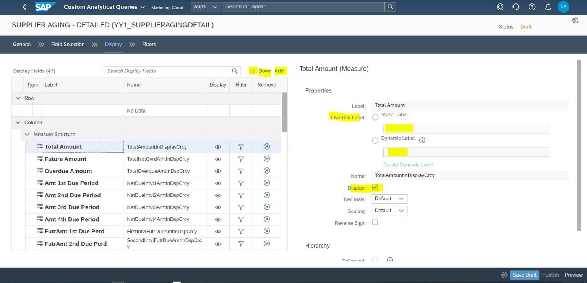This screenshot has height=283, width=587.
Task: Run search using the magnifier in the top bar
Action: 390,6
